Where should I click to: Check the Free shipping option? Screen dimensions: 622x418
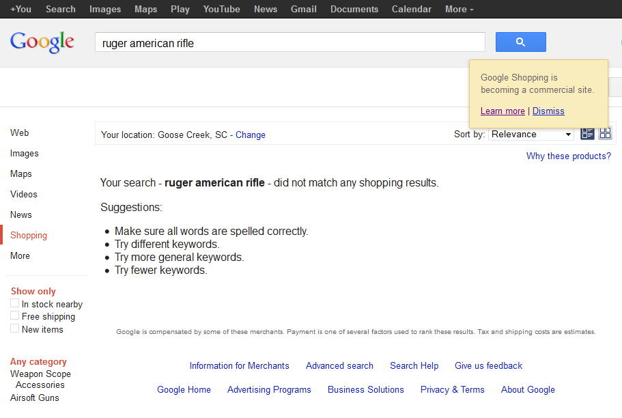(x=14, y=316)
